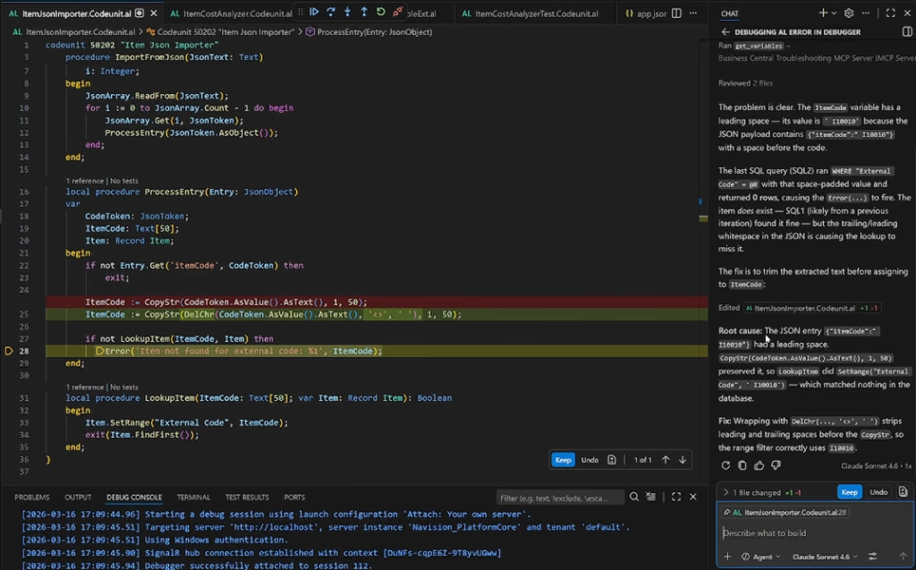
Task: Click the debug Continue button
Action: (x=314, y=12)
